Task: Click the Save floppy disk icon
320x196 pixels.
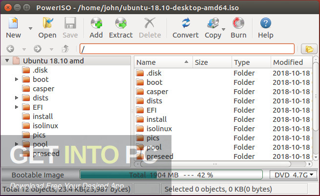Action: point(70,23)
